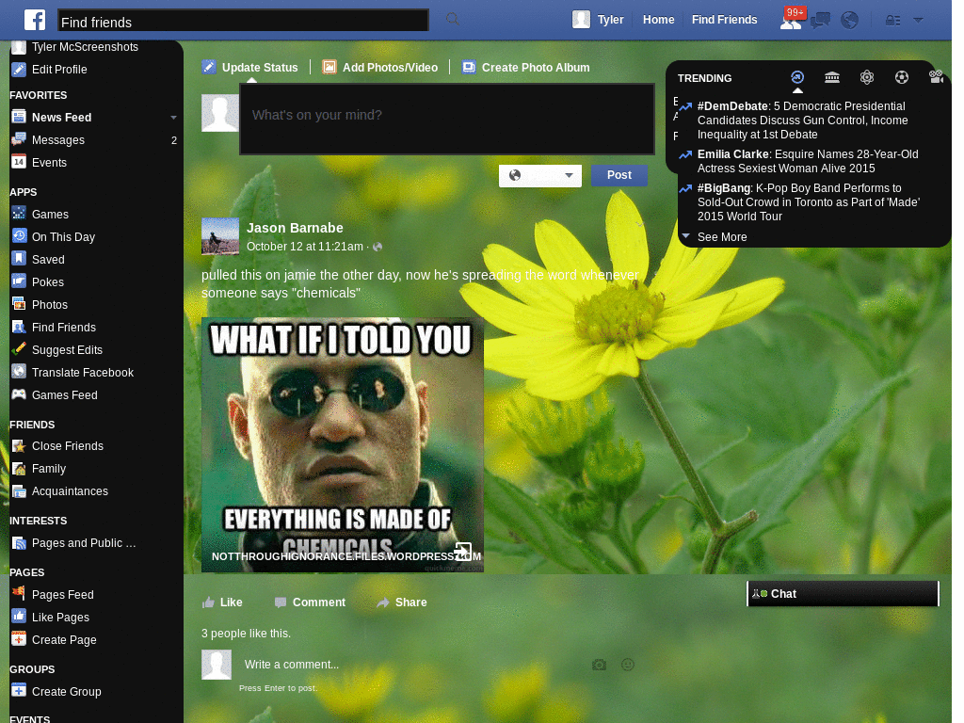This screenshot has width=964, height=723.
Task: Click the Games Feed controller icon
Action: pos(19,394)
